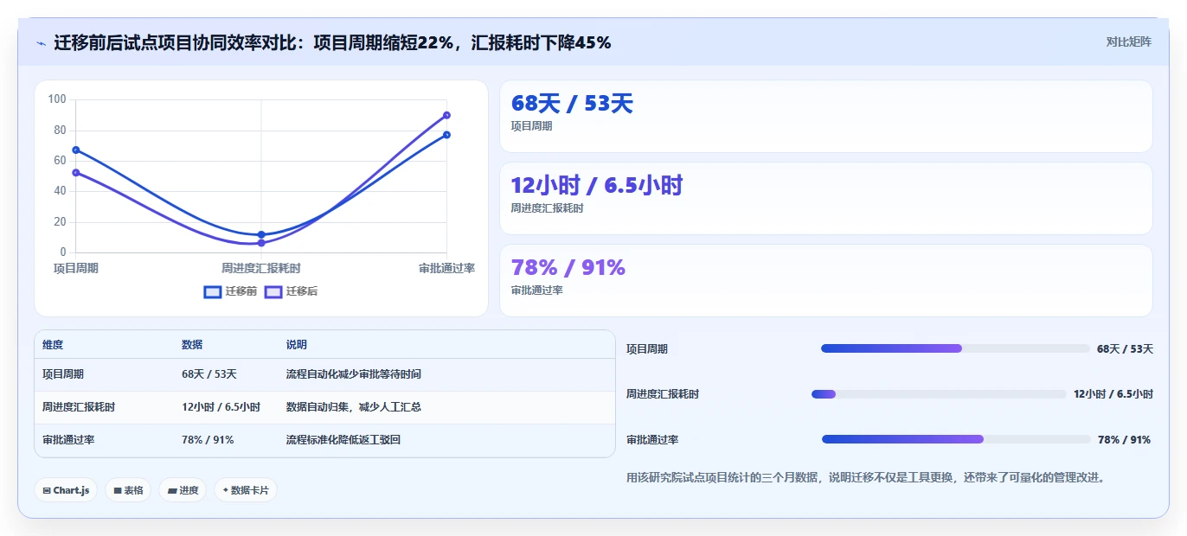Click the summary sentence about 研究院试点项目

[865, 477]
